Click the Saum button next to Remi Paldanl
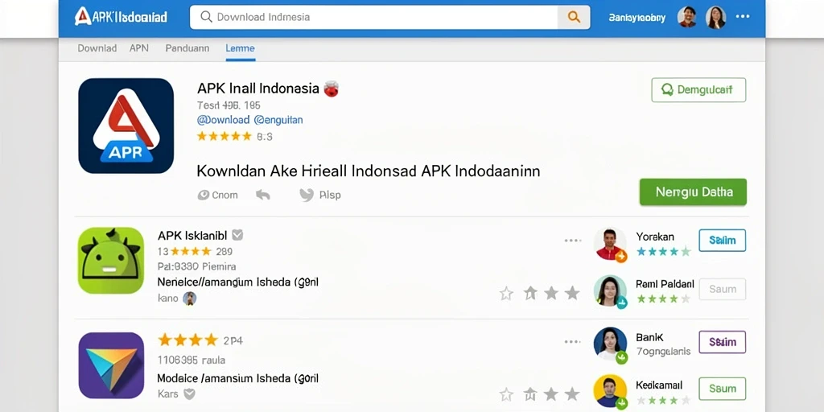 coord(722,289)
